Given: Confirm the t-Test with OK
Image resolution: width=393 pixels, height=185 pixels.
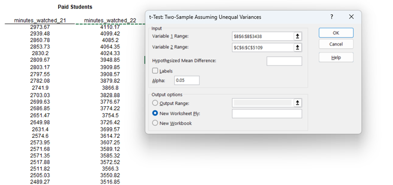Looking at the screenshot, I should 336,33.
